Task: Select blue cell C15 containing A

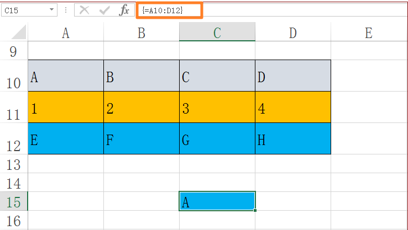Action: (x=217, y=201)
